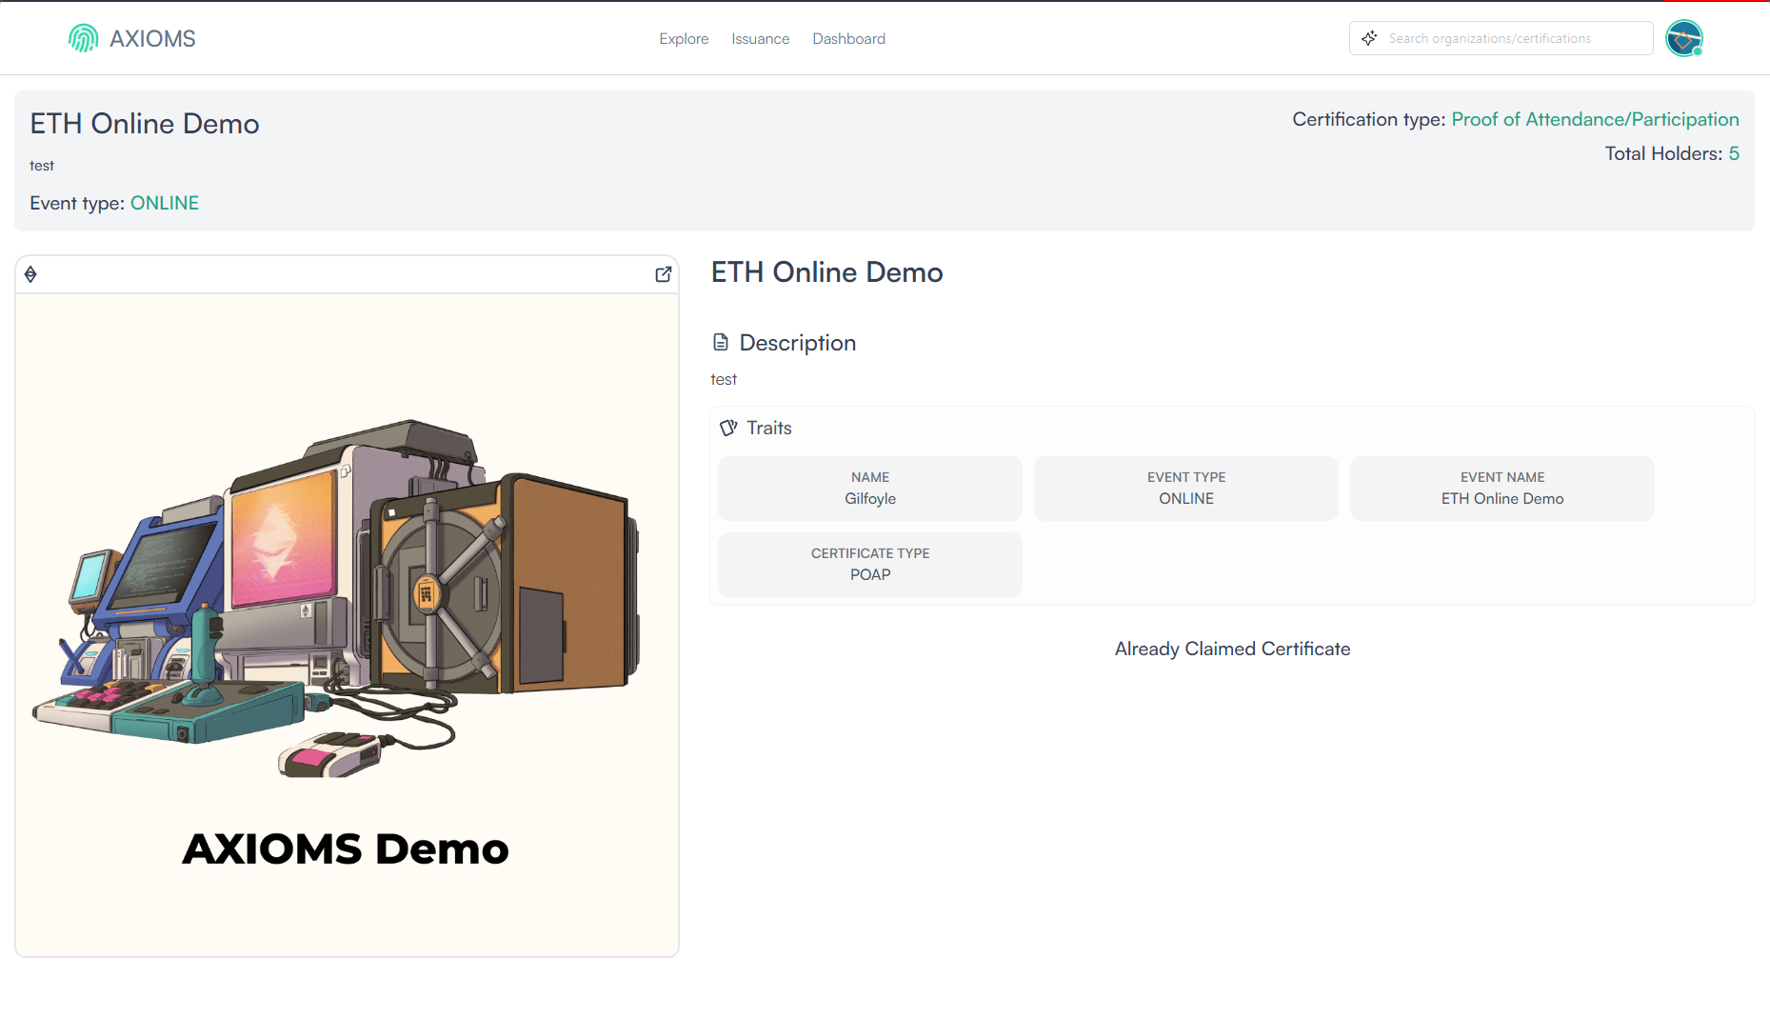Click the Total Holders count of 5
This screenshot has width=1770, height=1019.
(x=1736, y=153)
